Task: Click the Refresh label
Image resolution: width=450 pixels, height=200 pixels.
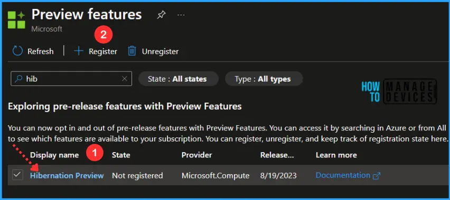Action: point(41,52)
